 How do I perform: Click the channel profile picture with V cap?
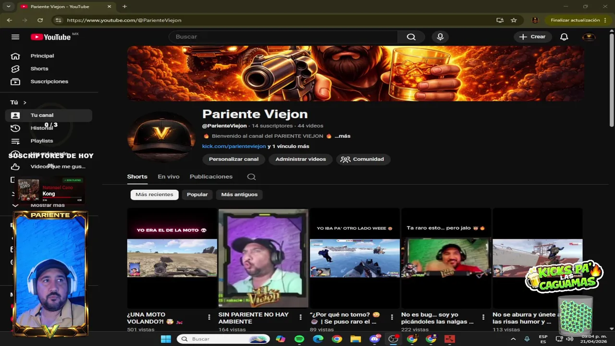(x=161, y=136)
